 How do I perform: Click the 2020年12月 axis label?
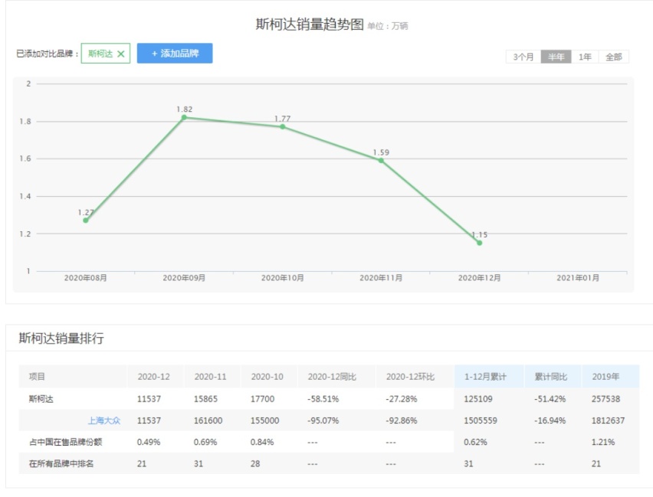[x=479, y=278]
